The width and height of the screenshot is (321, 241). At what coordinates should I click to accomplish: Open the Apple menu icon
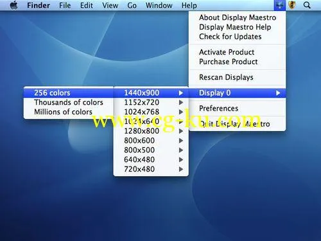[14, 5]
